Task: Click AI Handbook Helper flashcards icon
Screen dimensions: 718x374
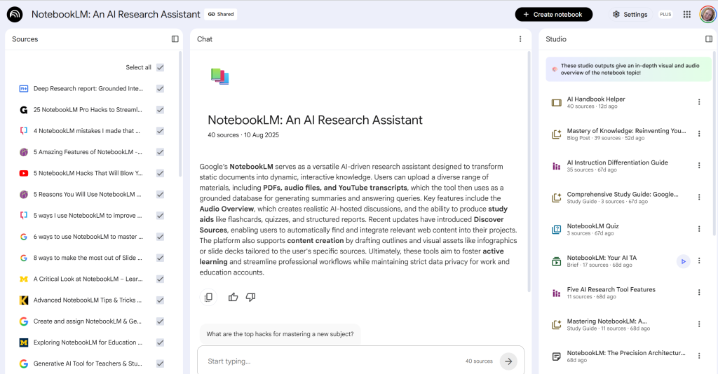Action: coord(556,103)
